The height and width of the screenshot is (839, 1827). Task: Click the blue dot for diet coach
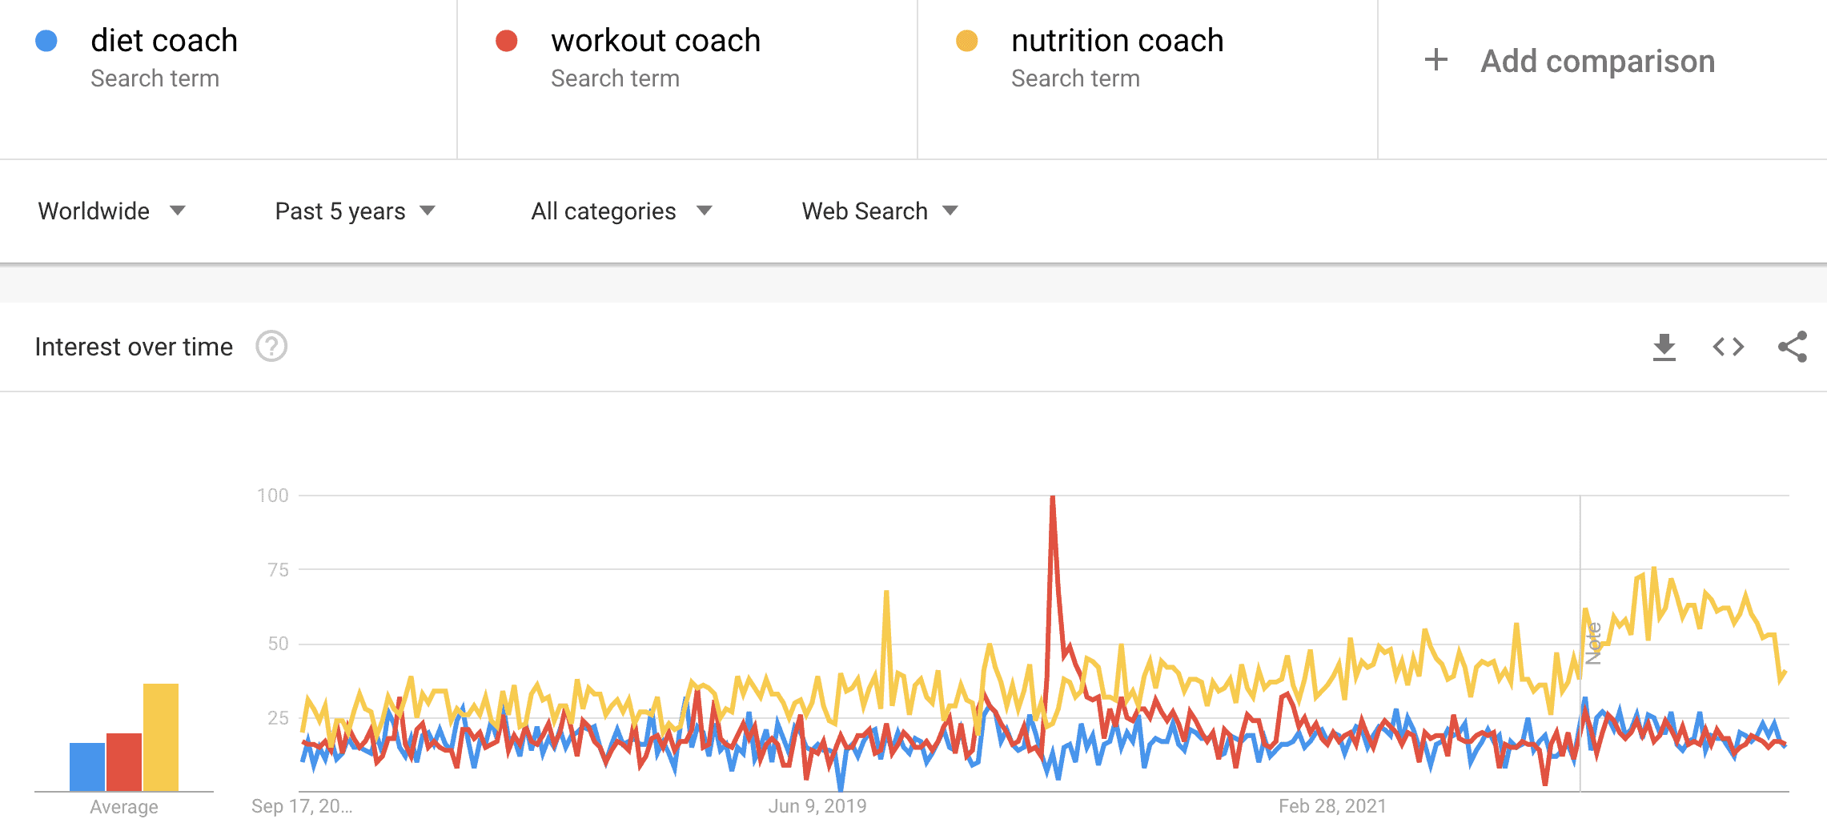45,39
